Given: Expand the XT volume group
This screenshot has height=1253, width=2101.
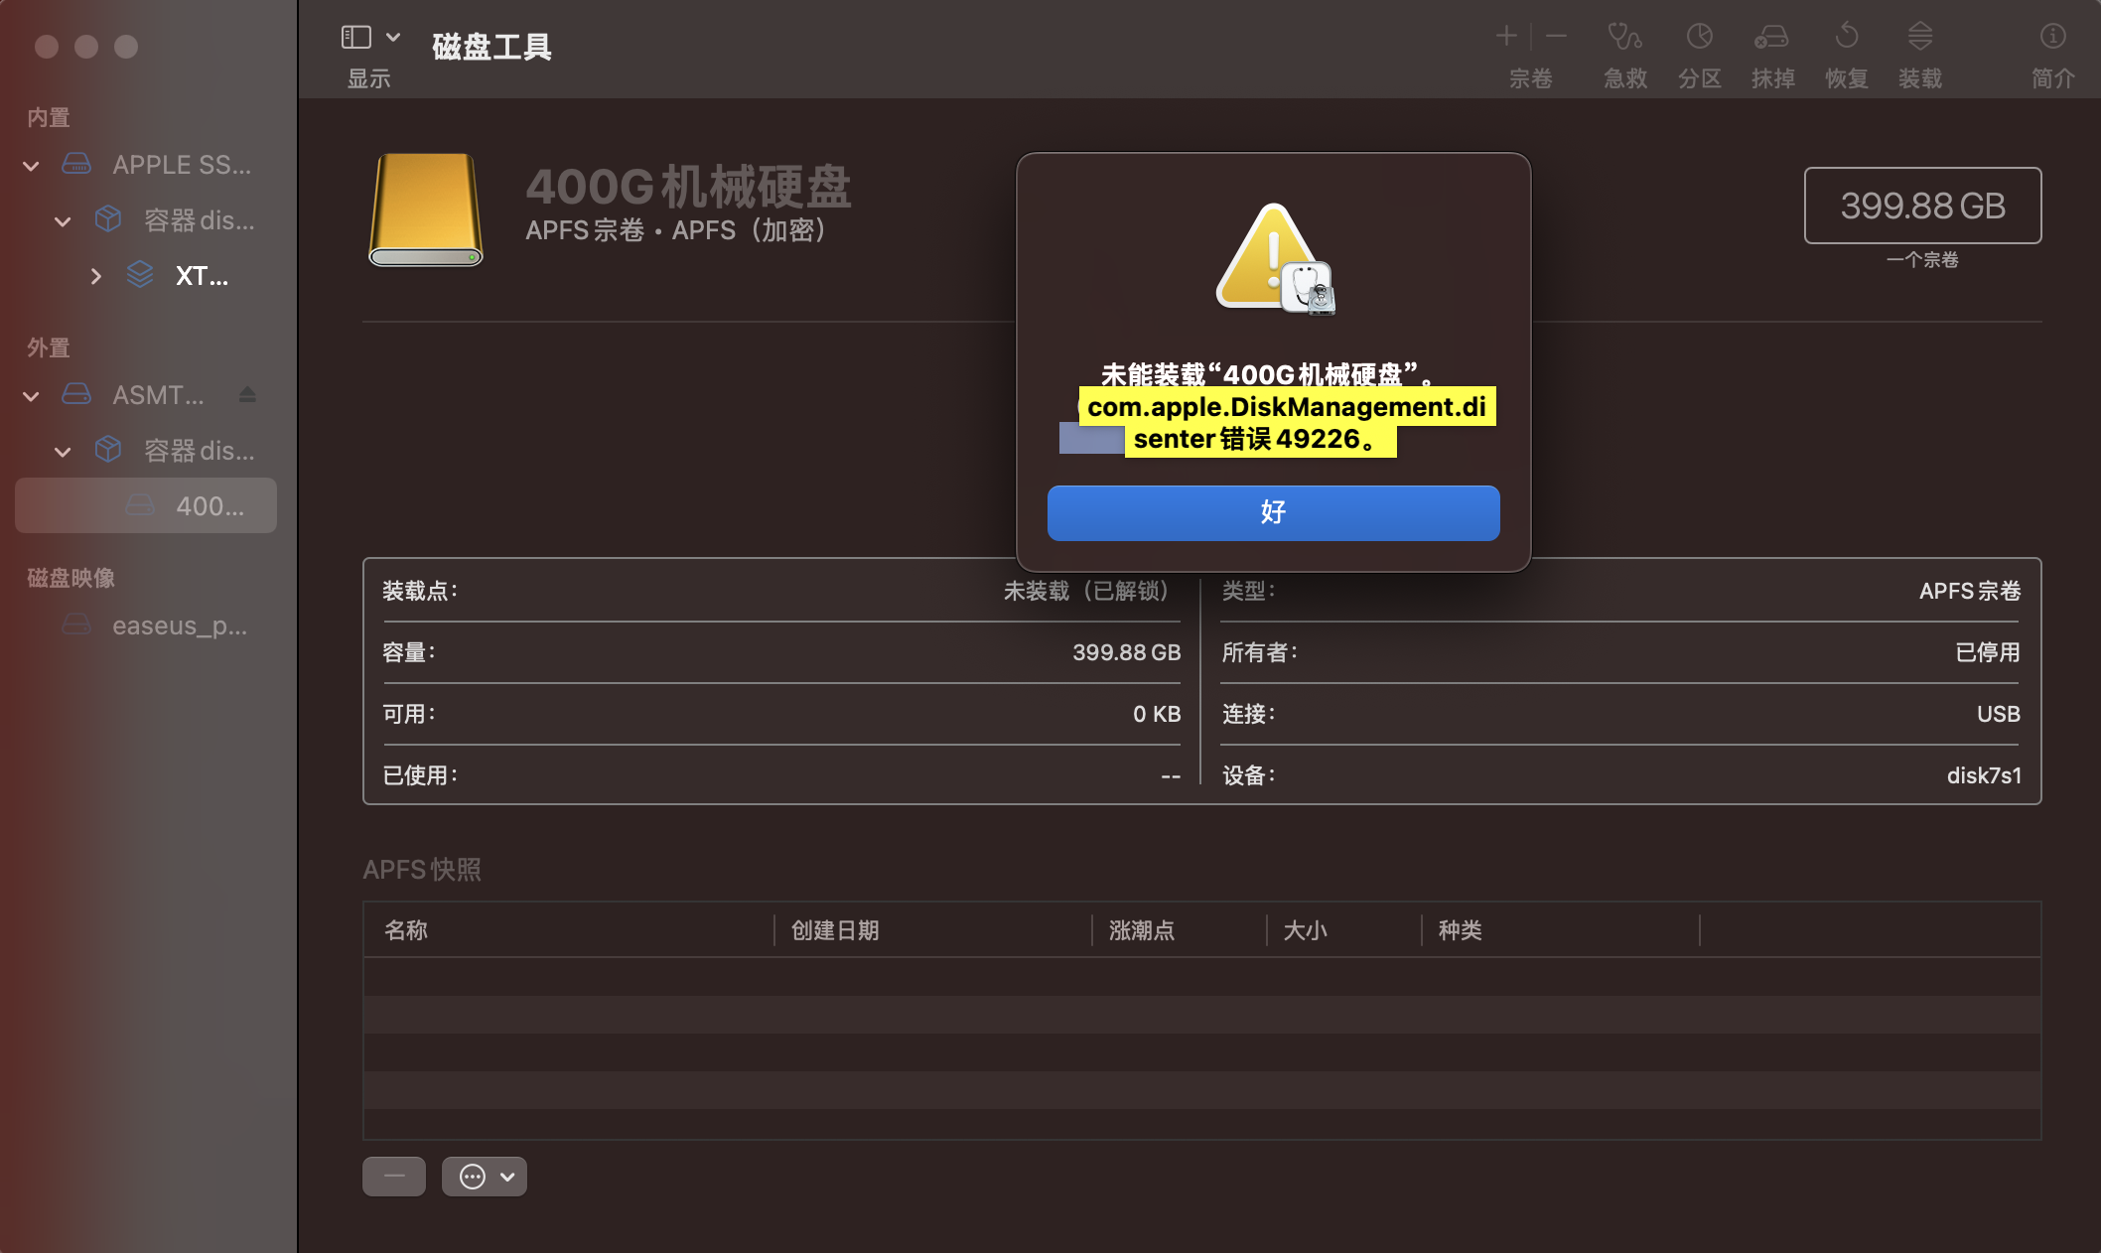Looking at the screenshot, I should click(95, 276).
